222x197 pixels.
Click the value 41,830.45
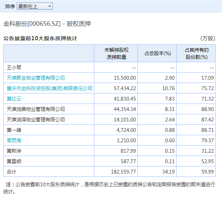pyautogui.click(x=125, y=99)
